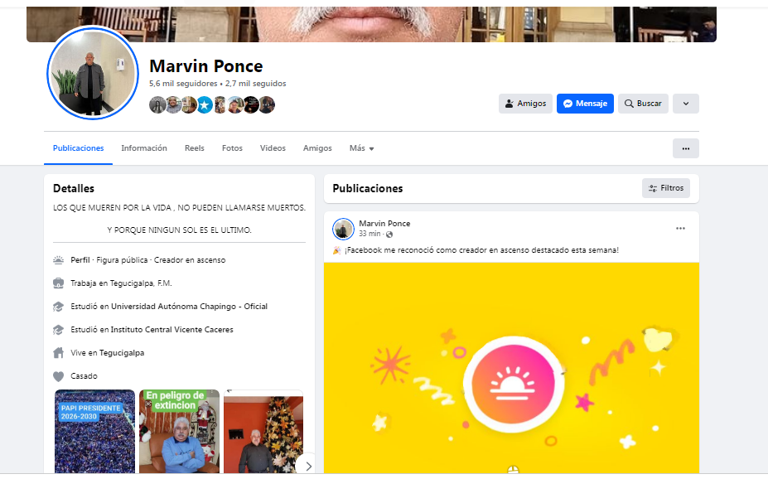Select the Videos tab
Image resolution: width=768 pixels, height=479 pixels.
pyautogui.click(x=273, y=148)
